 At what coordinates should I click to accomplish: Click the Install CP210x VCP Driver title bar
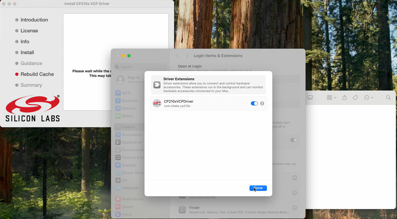(x=87, y=4)
